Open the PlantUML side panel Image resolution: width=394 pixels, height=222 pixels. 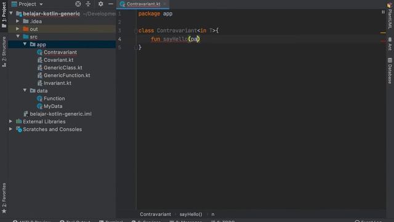point(390,16)
